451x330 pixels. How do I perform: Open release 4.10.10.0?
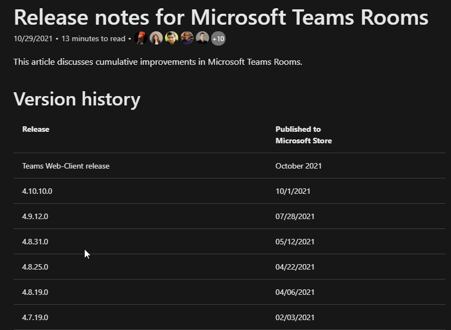coord(37,191)
